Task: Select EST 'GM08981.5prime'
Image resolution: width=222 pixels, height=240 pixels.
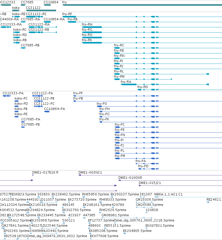Action: point(115,215)
